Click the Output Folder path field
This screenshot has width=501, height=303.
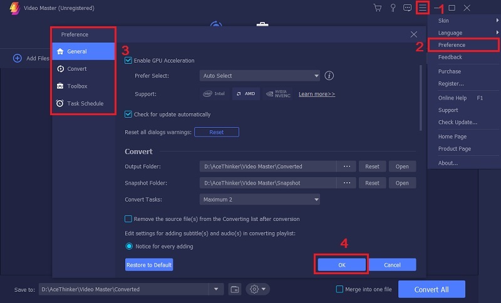(268, 167)
